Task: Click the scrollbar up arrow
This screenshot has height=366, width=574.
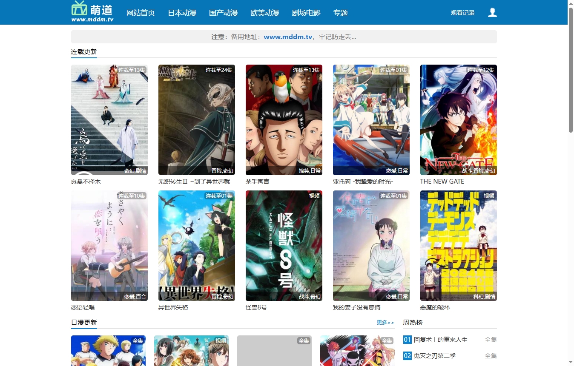Action: click(x=571, y=3)
